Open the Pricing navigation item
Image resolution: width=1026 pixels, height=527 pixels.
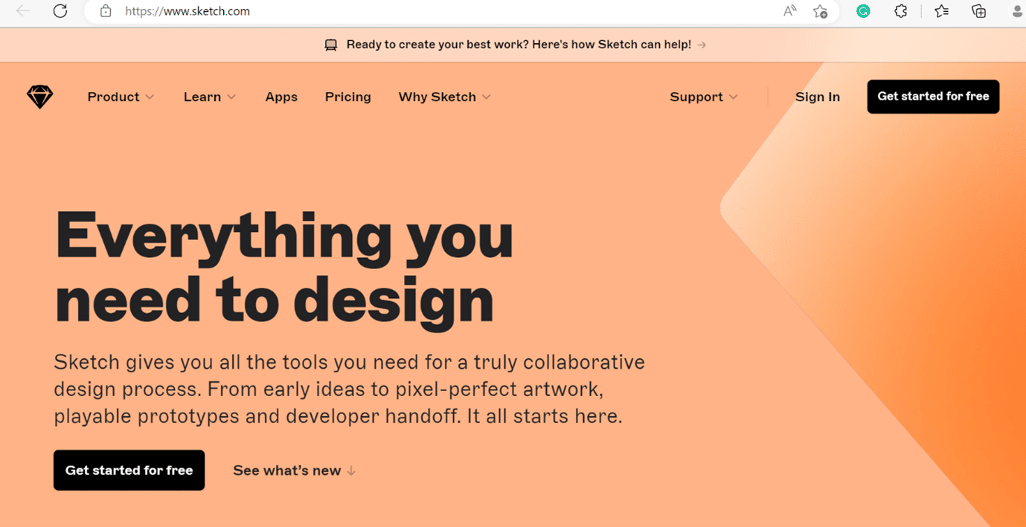347,97
